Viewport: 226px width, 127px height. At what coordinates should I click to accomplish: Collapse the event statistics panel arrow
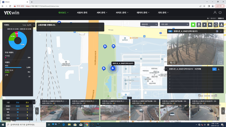coord(34,25)
